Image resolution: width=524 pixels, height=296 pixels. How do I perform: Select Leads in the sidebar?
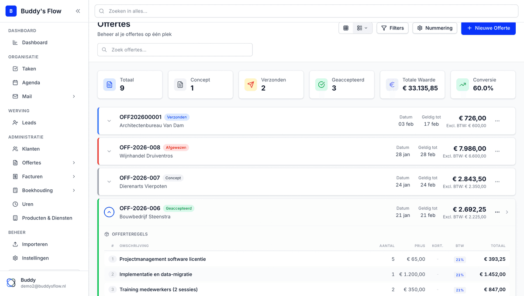pos(27,122)
